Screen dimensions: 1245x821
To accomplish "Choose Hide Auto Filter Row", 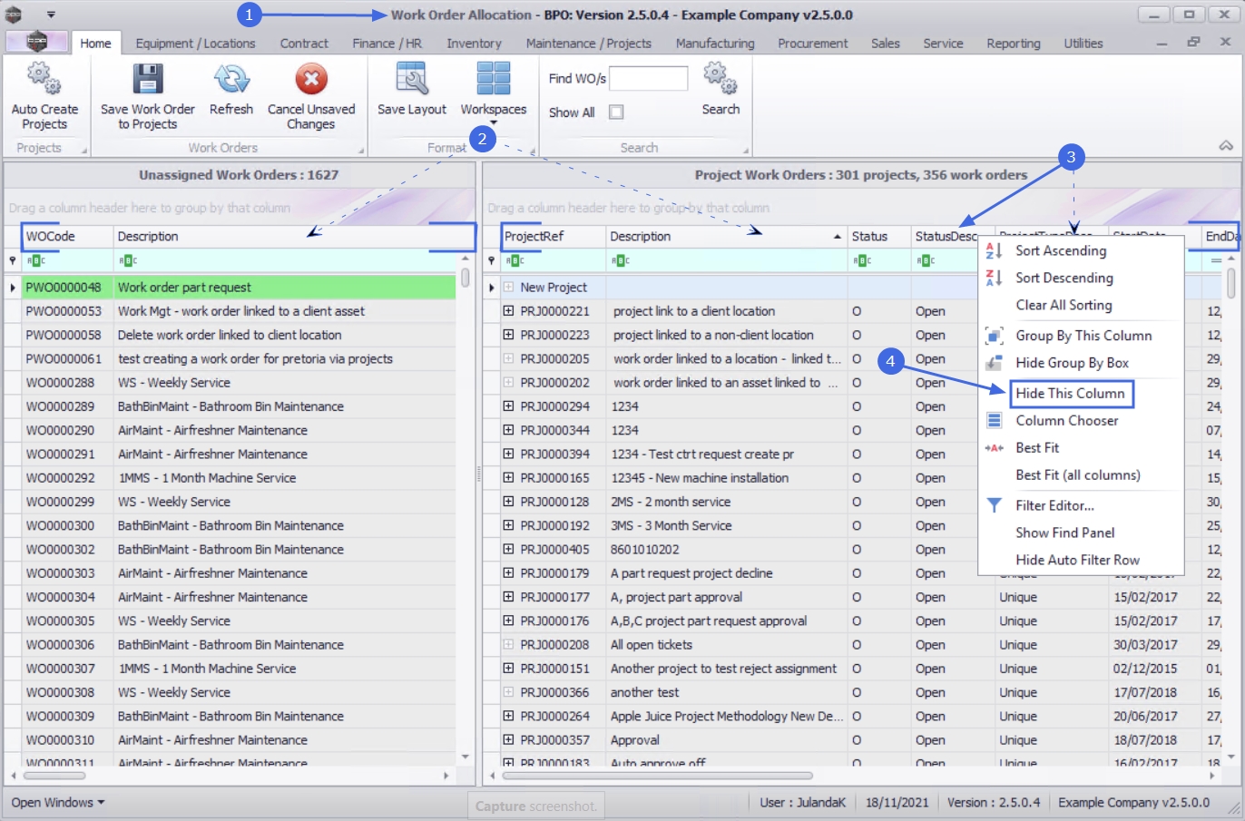I will tap(1077, 561).
